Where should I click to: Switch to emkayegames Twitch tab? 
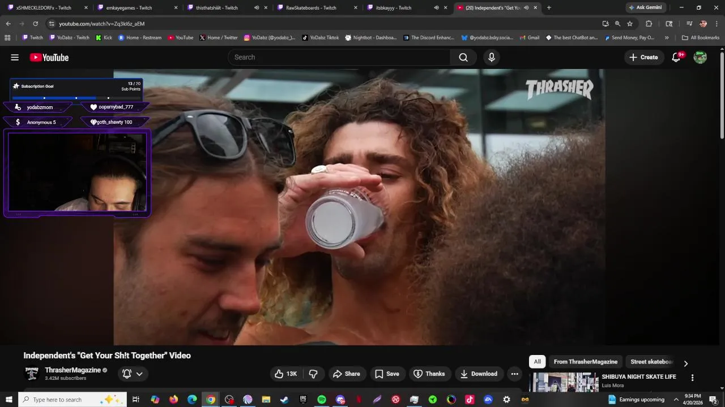pos(136,8)
